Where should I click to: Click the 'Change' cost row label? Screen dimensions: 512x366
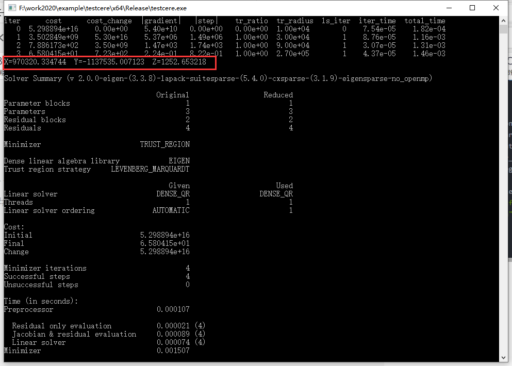(x=16, y=252)
